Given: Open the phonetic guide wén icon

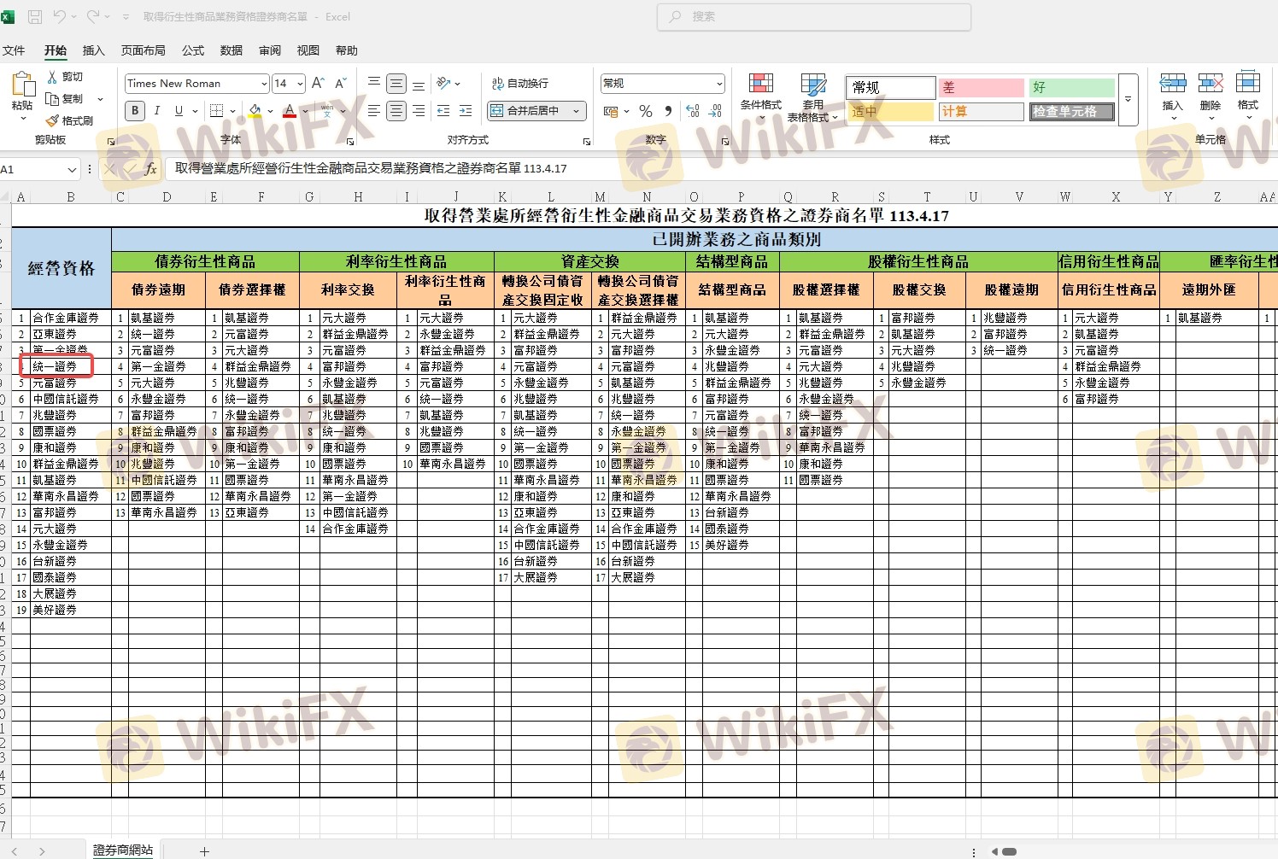Looking at the screenshot, I should coord(327,110).
